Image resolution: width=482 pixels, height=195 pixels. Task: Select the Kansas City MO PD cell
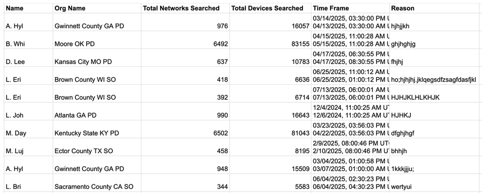97,58
